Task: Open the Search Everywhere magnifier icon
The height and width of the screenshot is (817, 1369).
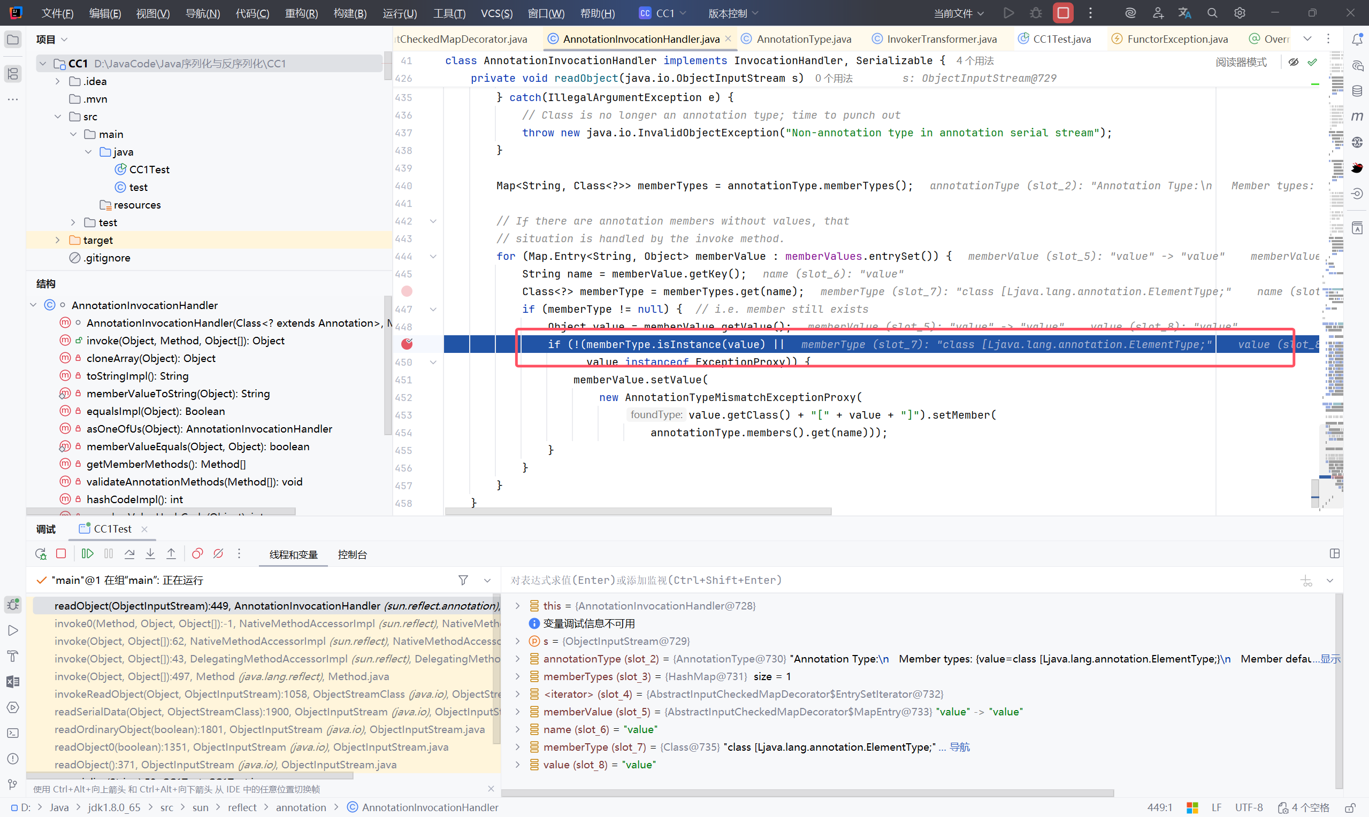Action: click(x=1212, y=13)
